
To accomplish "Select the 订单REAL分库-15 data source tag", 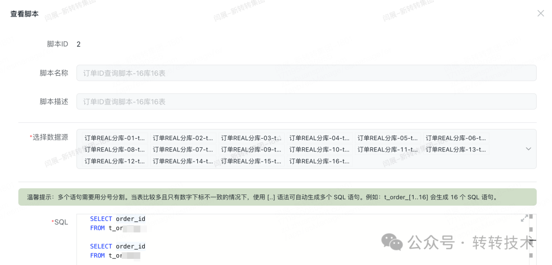I will [251, 161].
